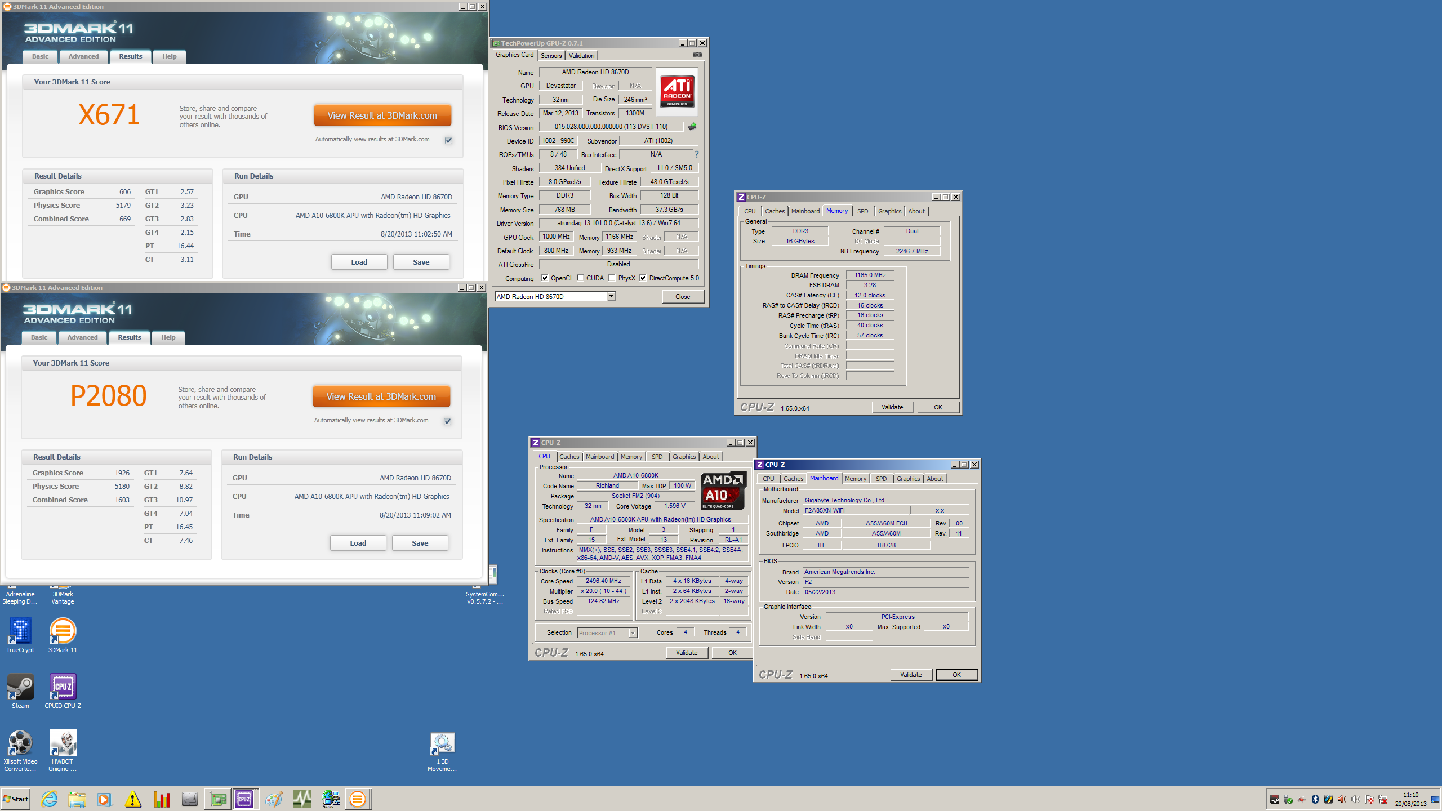This screenshot has width=1442, height=811.
Task: Click the Bluetooth system tray icon
Action: [x=1315, y=800]
